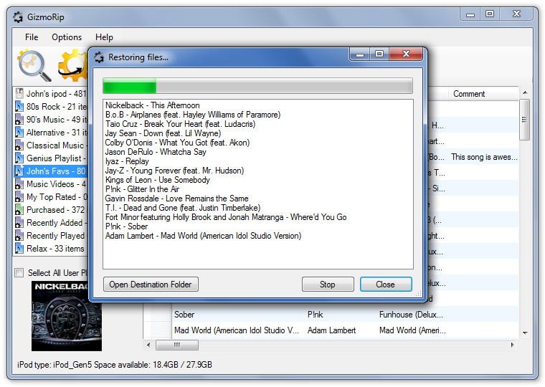
Task: Click the 80s Rock playlist icon
Action: tap(19, 106)
